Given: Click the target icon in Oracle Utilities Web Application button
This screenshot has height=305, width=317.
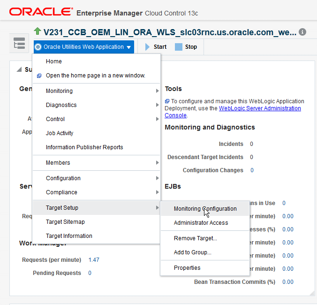Looking at the screenshot, I should (38, 47).
